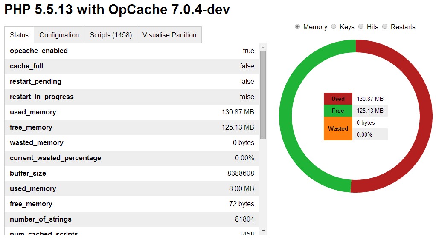Click the current_wasted_percentage row label
436x242 pixels.
[55, 158]
